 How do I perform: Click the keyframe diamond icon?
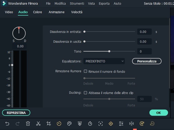pyautogui.click(x=111, y=124)
